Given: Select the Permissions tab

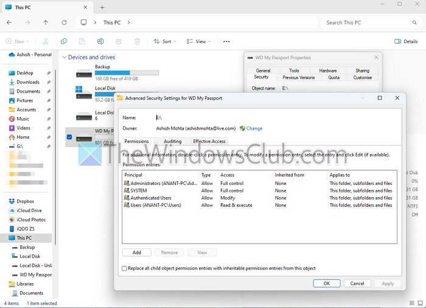Looking at the screenshot, I should click(x=137, y=141).
